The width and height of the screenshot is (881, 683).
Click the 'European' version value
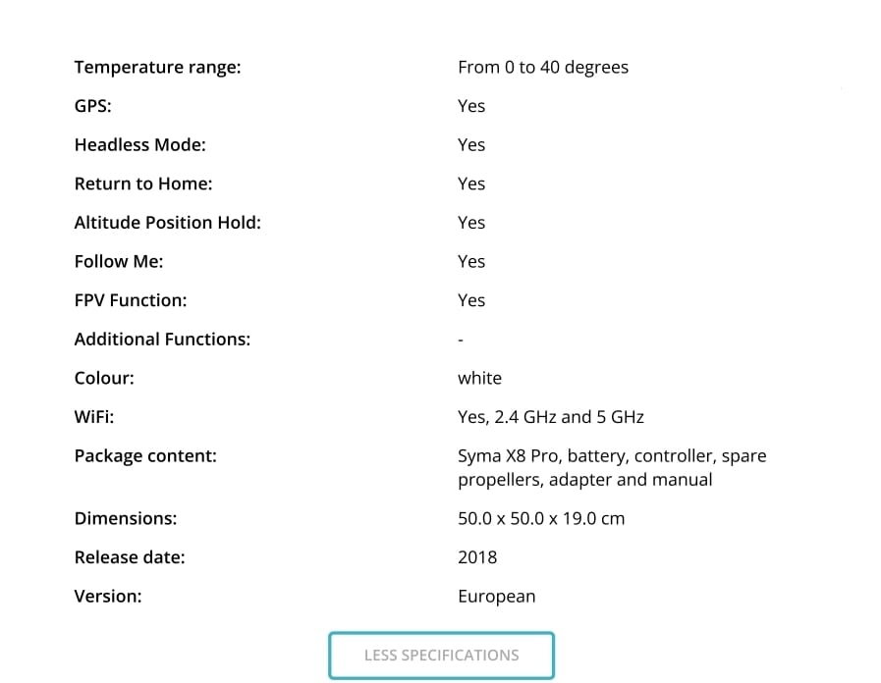(x=496, y=597)
